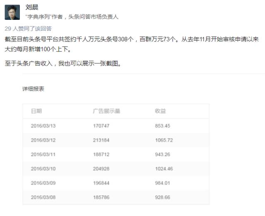265x216 pixels.
Task: Select the author bio text 头条问答市场负责人
Action: pos(94,17)
